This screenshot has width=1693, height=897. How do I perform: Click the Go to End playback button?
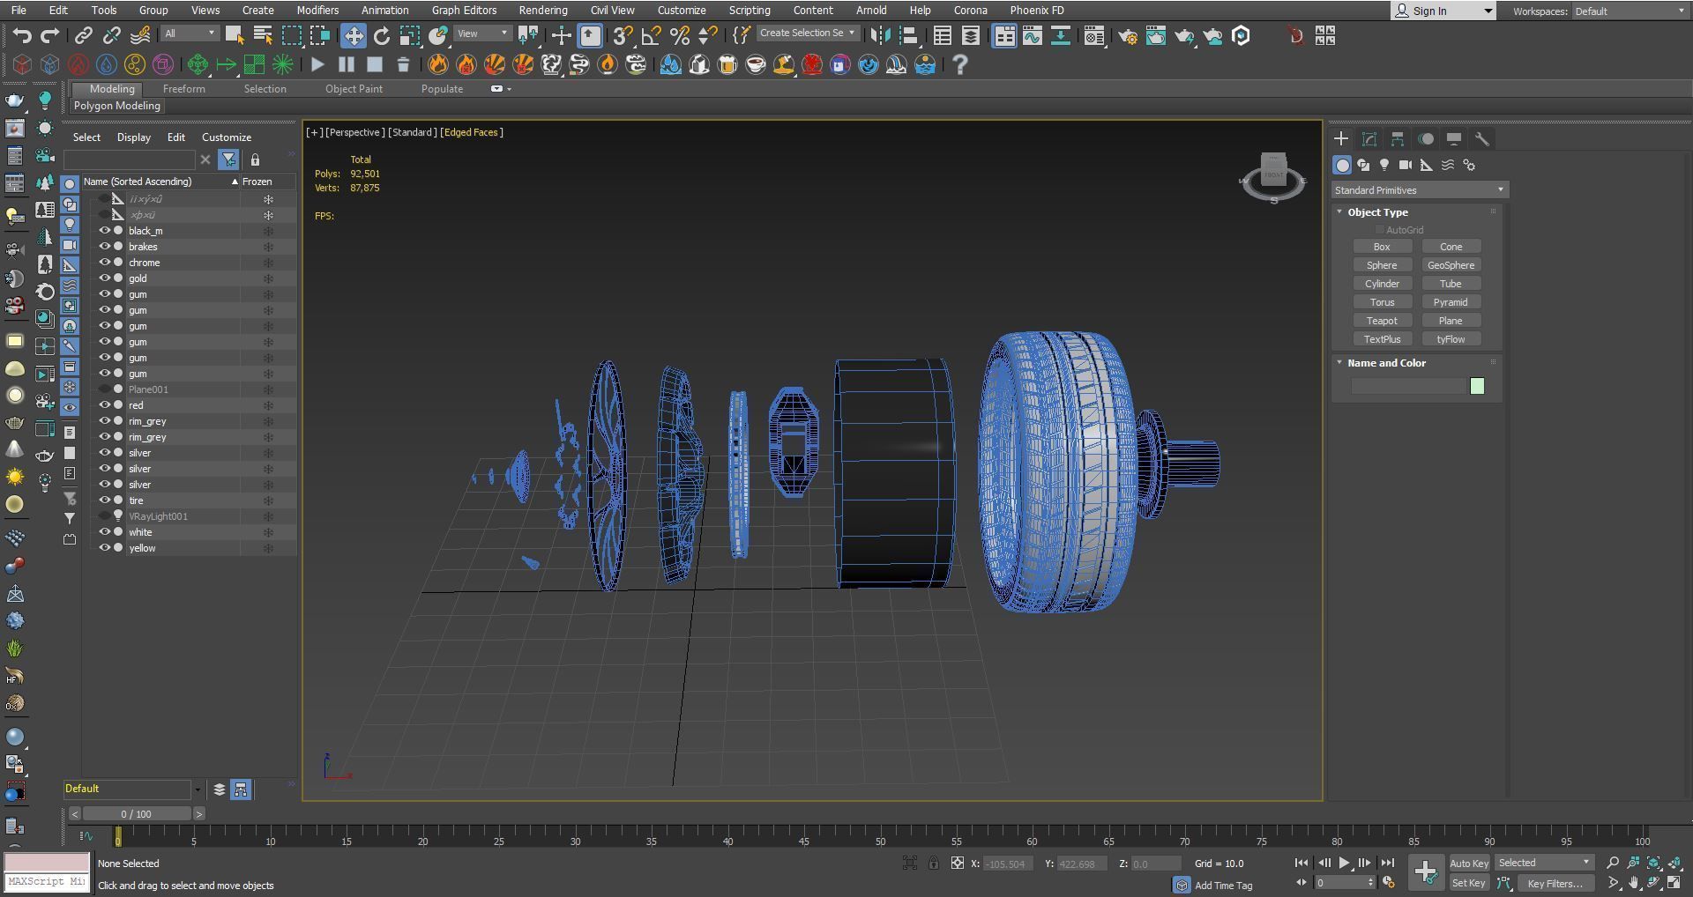pyautogui.click(x=1387, y=863)
